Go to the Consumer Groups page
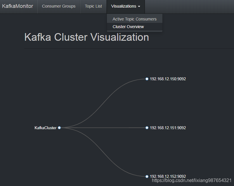Screen dimensions: 234x186 coord(59,6)
